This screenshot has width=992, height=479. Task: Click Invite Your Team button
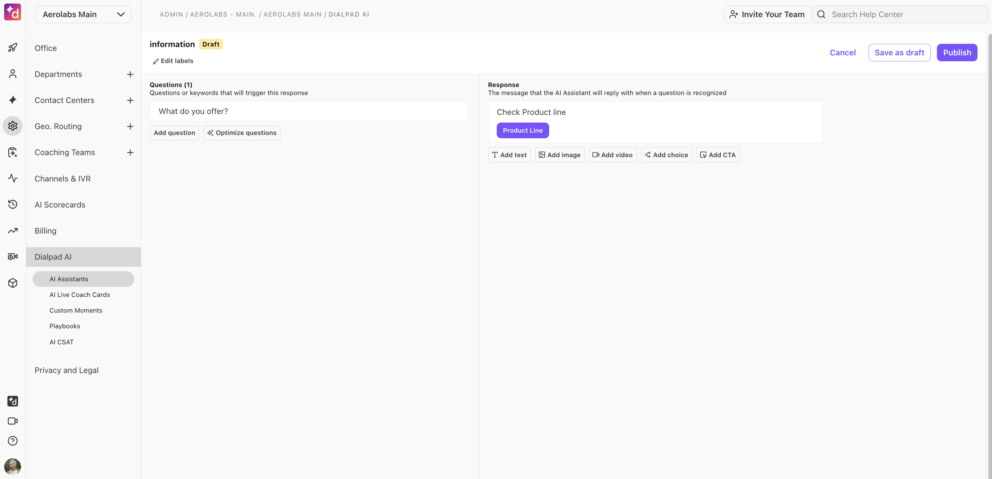coord(767,14)
